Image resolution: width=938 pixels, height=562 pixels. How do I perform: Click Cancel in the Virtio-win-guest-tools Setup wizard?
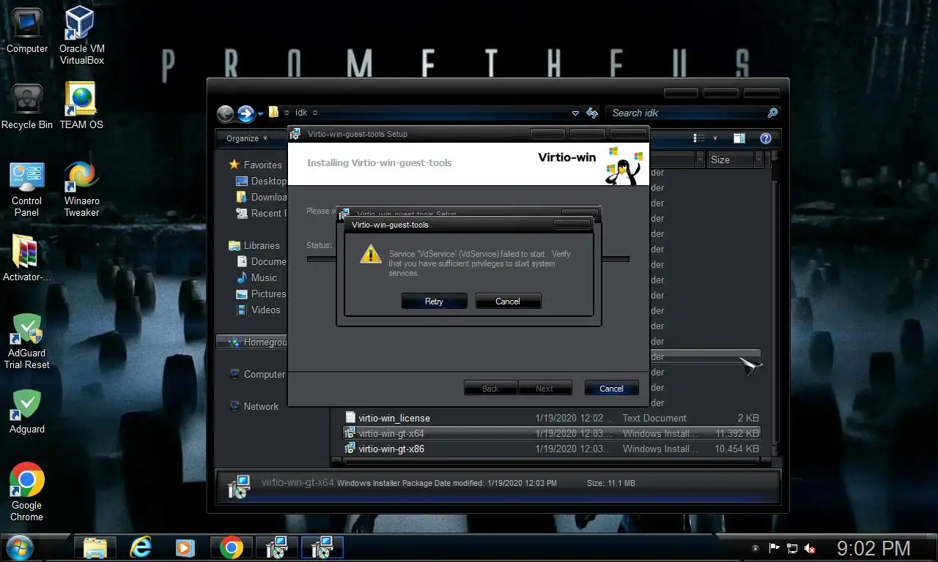click(611, 389)
